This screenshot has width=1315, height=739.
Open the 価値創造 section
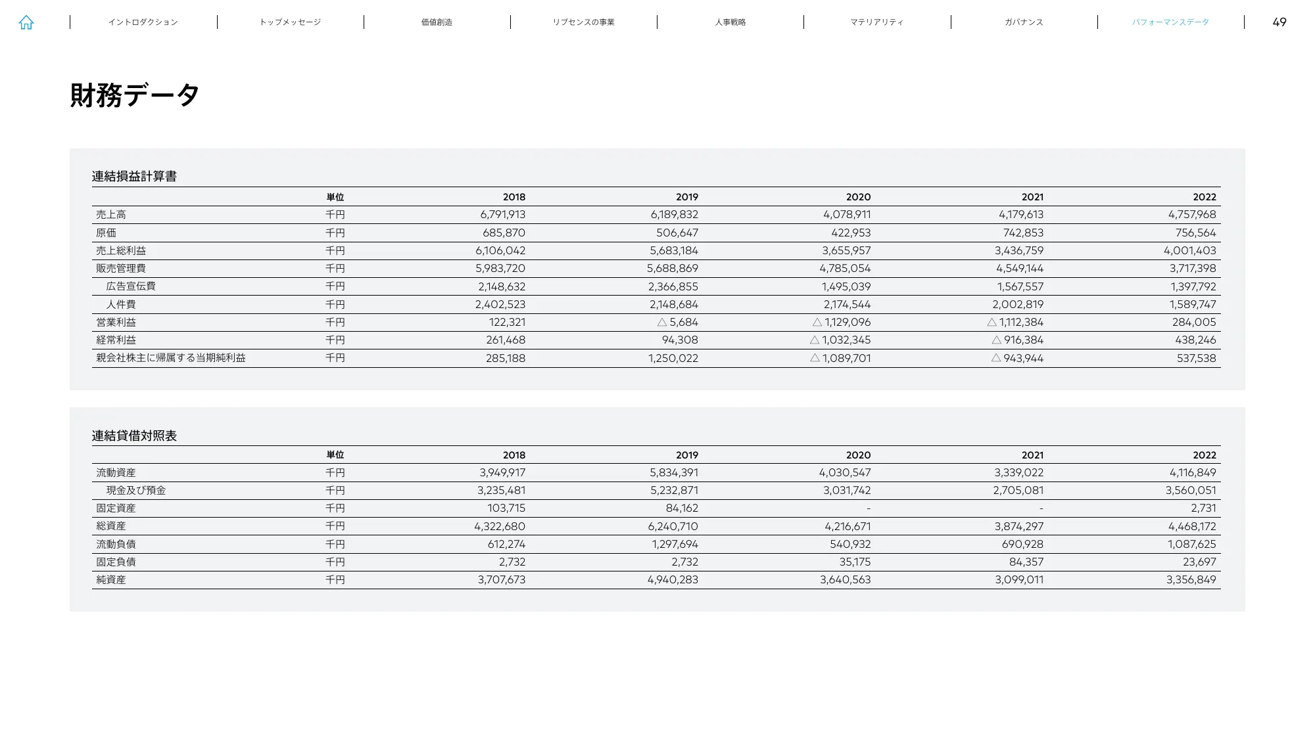pos(436,22)
